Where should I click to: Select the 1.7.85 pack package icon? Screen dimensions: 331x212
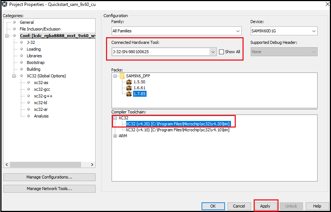[129, 94]
